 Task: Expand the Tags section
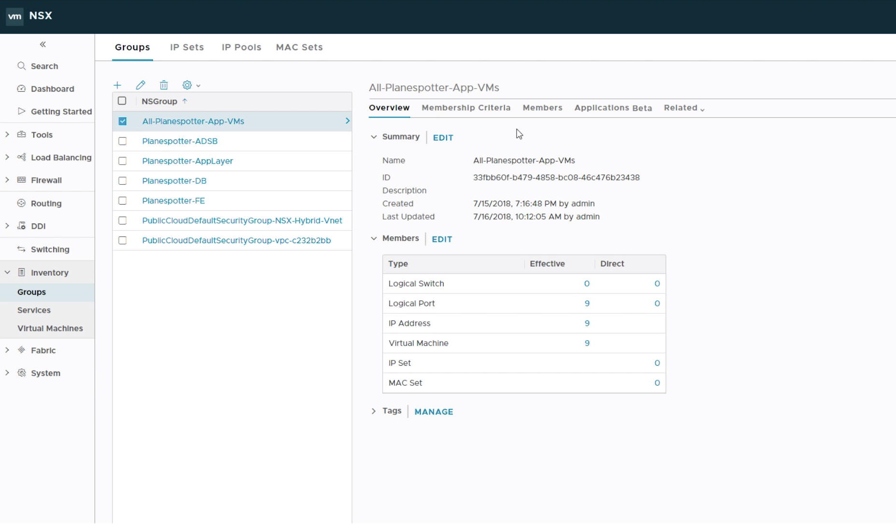374,411
